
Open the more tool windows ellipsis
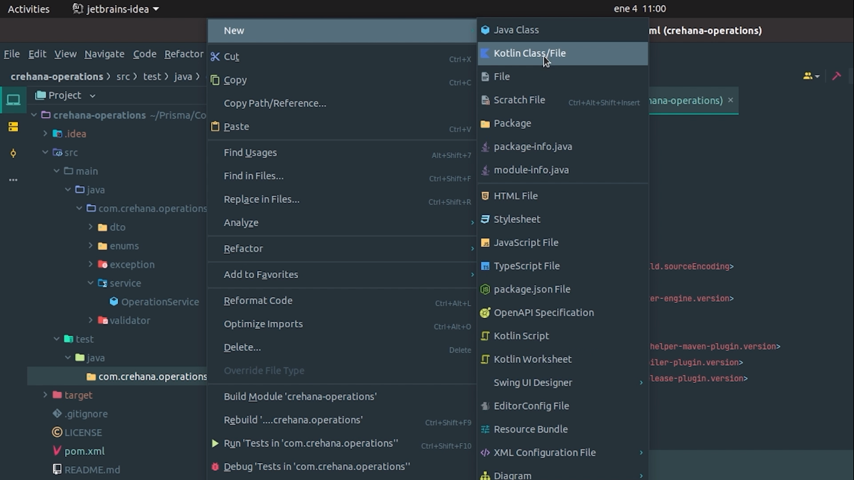[13, 180]
